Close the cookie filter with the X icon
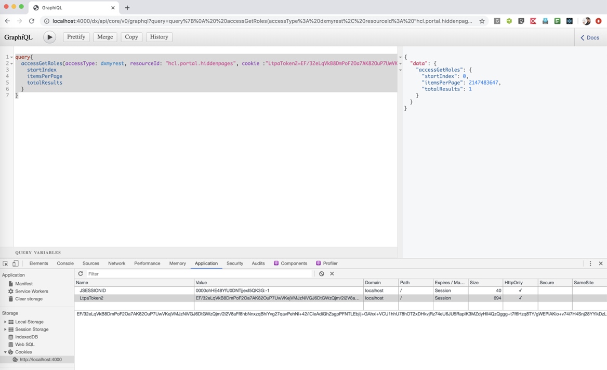 [x=332, y=273]
